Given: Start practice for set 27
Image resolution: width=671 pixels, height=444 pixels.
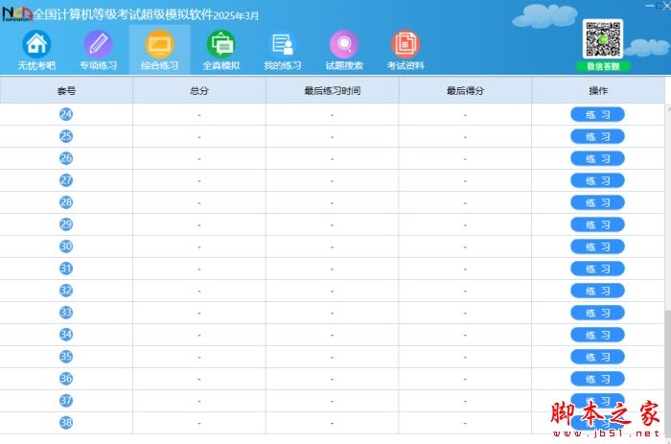Looking at the screenshot, I should (x=597, y=180).
